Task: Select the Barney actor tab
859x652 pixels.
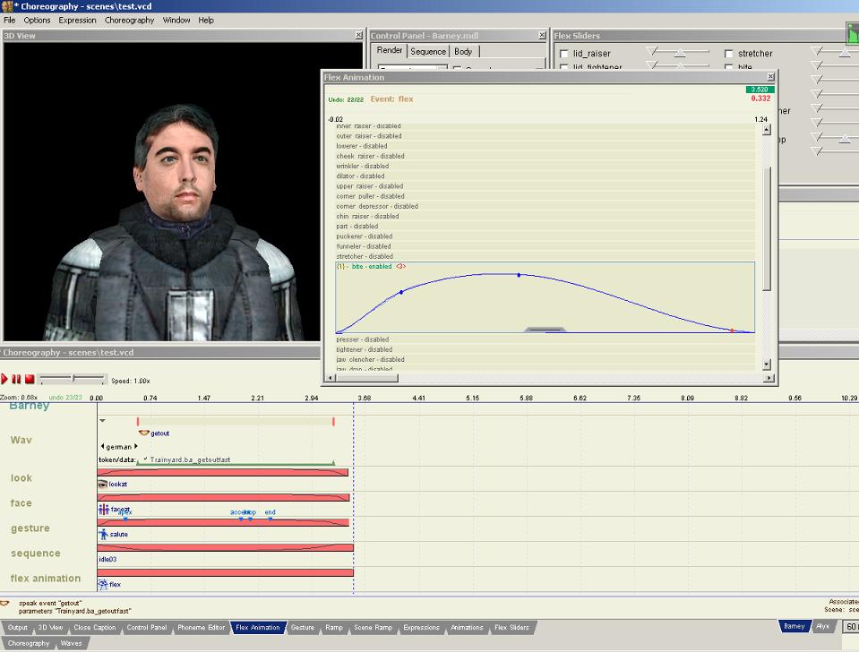Action: coord(794,626)
